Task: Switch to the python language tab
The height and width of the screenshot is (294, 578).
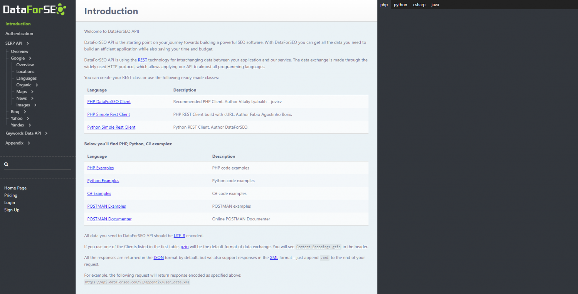Action: point(400,4)
